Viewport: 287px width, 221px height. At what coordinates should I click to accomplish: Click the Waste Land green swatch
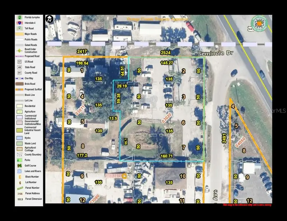(20, 143)
